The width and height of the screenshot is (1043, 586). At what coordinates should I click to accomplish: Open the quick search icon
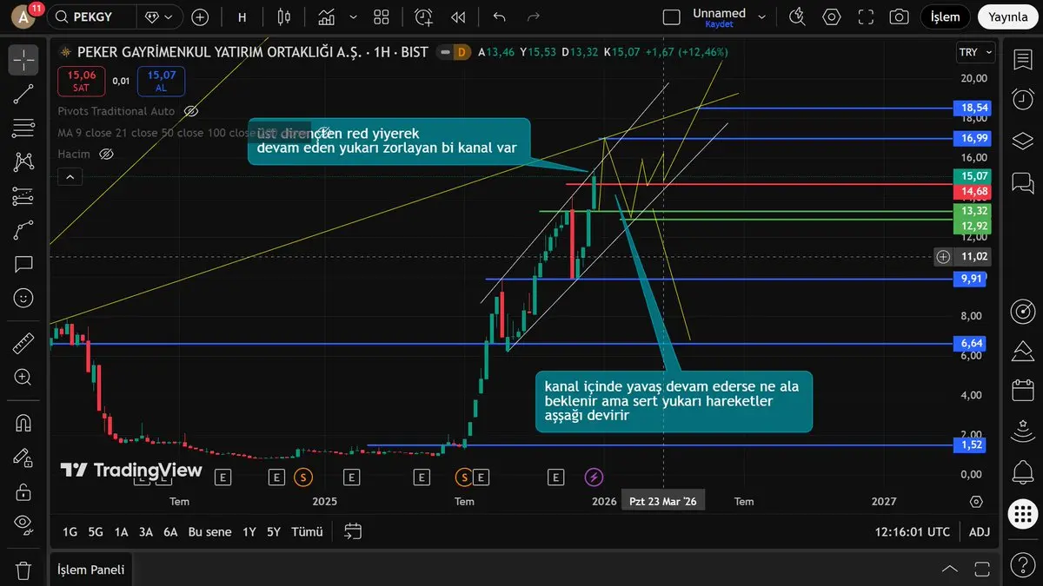[x=797, y=16]
